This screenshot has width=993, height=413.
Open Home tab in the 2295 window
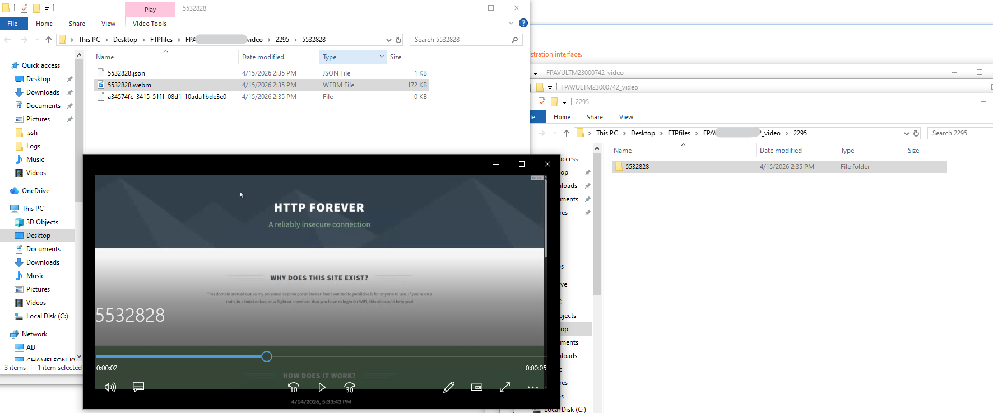(562, 117)
